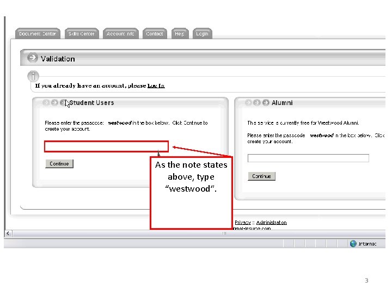
Task: Click the horizontal scrollbar left arrow
Action: 8,233
